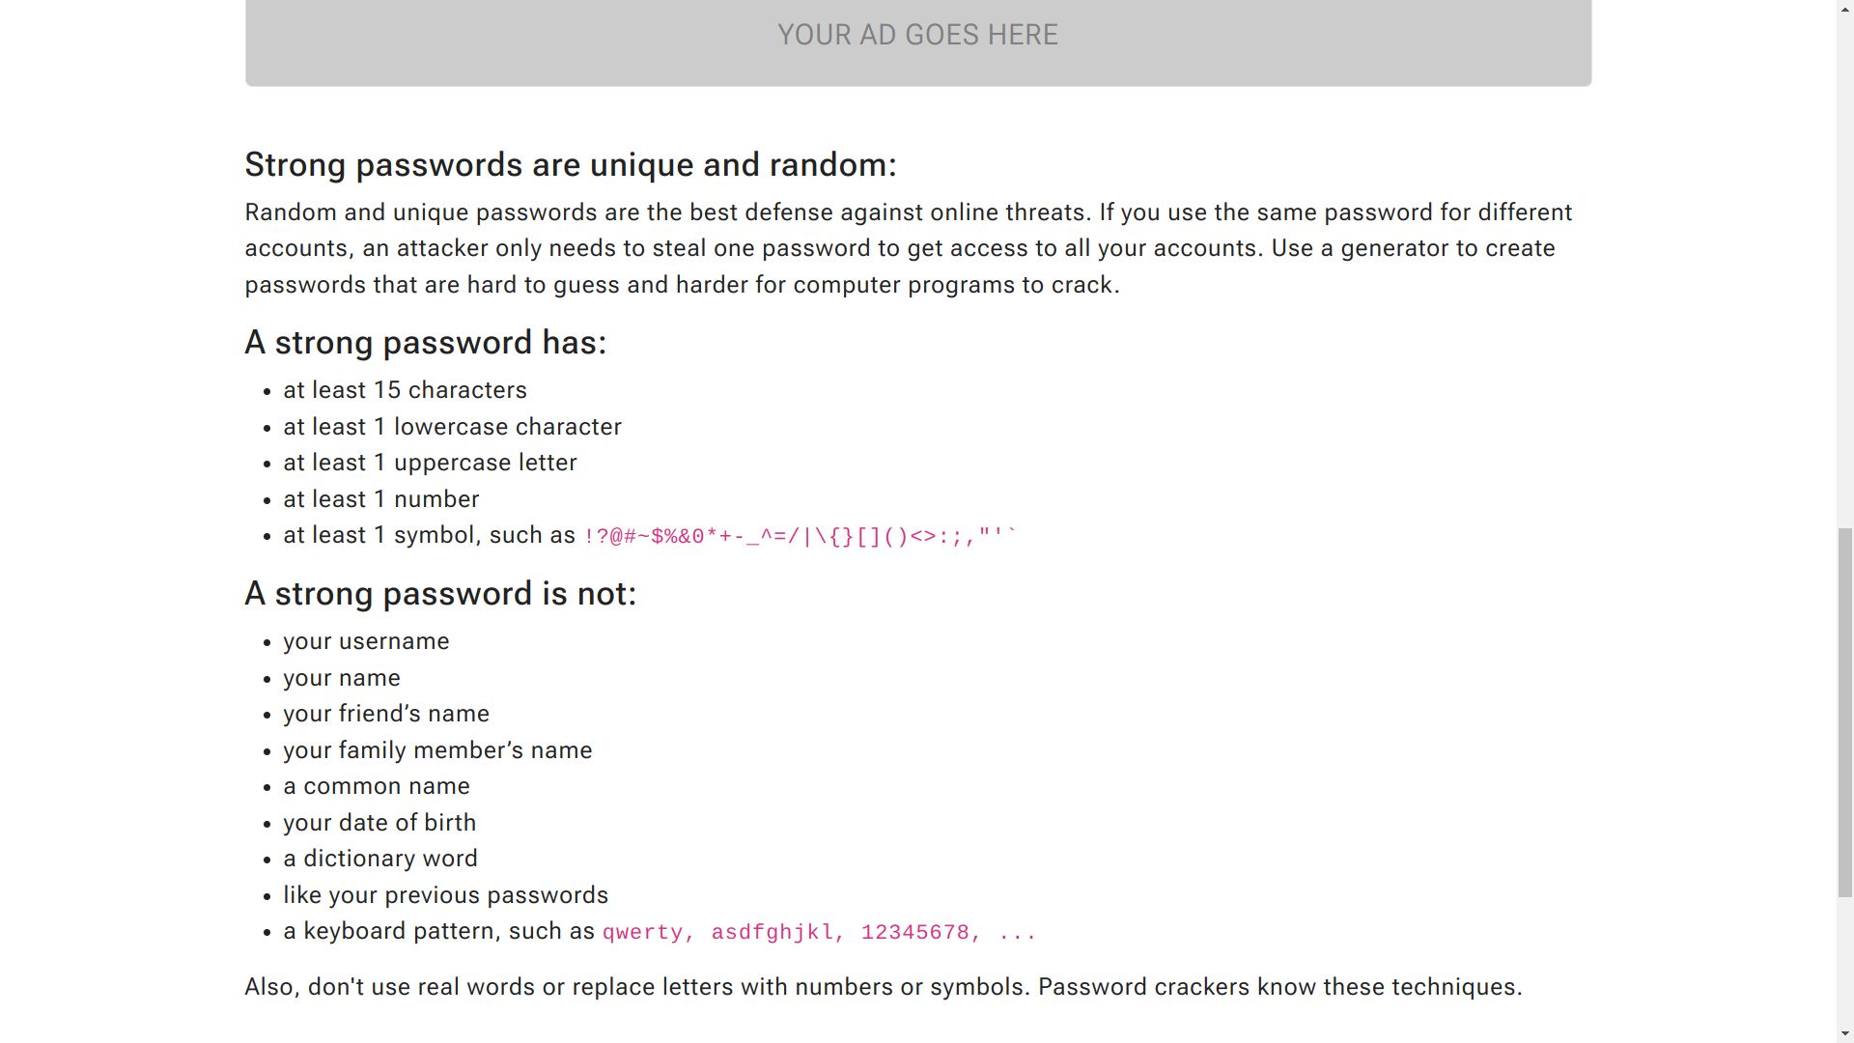Image resolution: width=1854 pixels, height=1043 pixels.
Task: Click the 'your username' list item
Action: pos(367,642)
